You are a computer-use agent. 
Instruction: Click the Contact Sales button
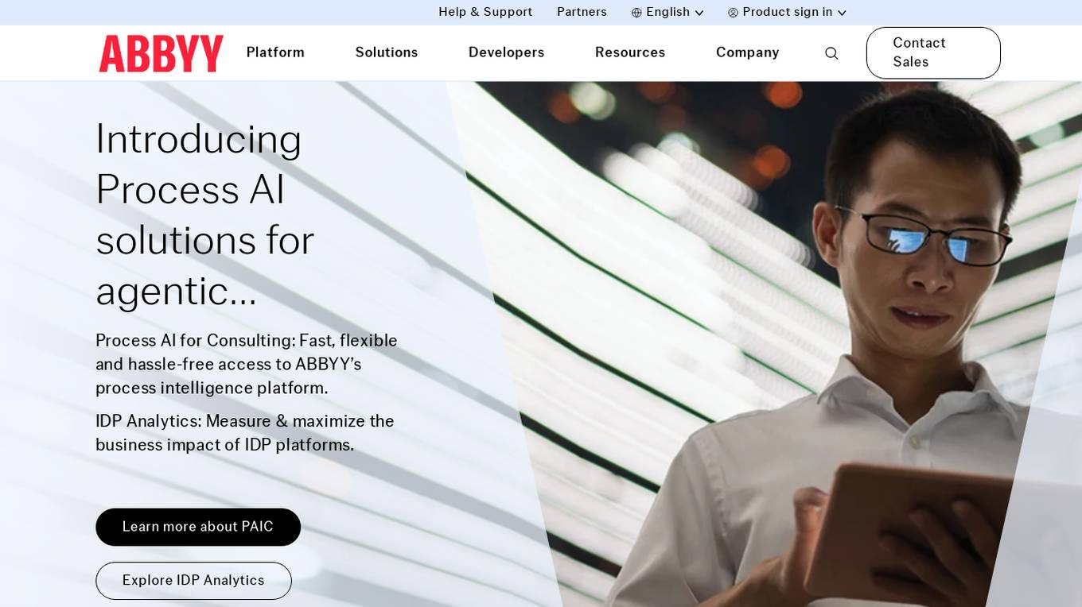pyautogui.click(x=933, y=53)
